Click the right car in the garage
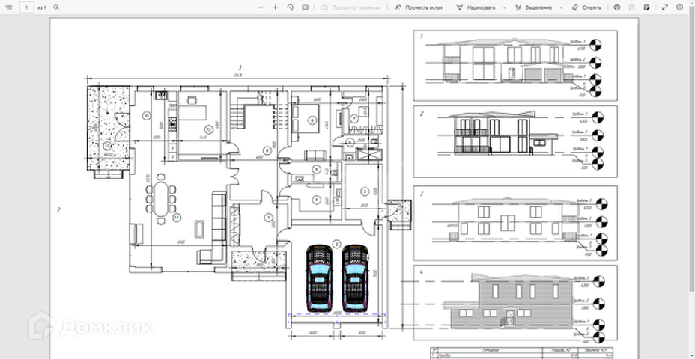This screenshot has height=359, width=695. [x=355, y=277]
